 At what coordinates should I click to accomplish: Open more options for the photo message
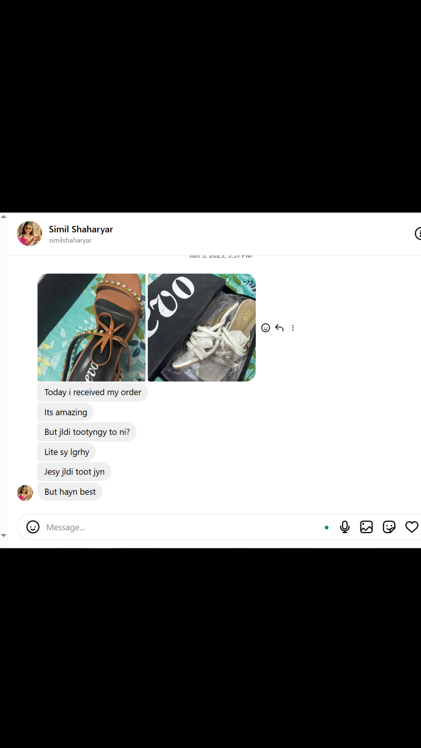(293, 328)
